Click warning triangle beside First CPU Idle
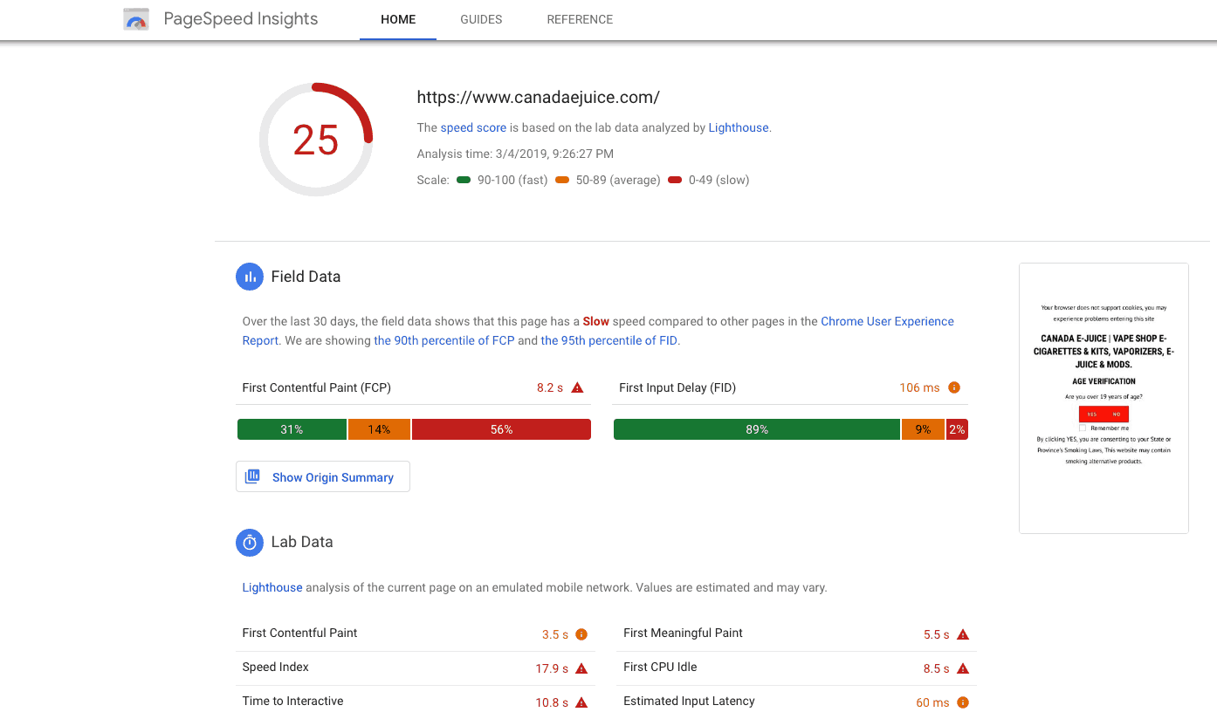Viewport: 1217px width, 719px height. (963, 668)
